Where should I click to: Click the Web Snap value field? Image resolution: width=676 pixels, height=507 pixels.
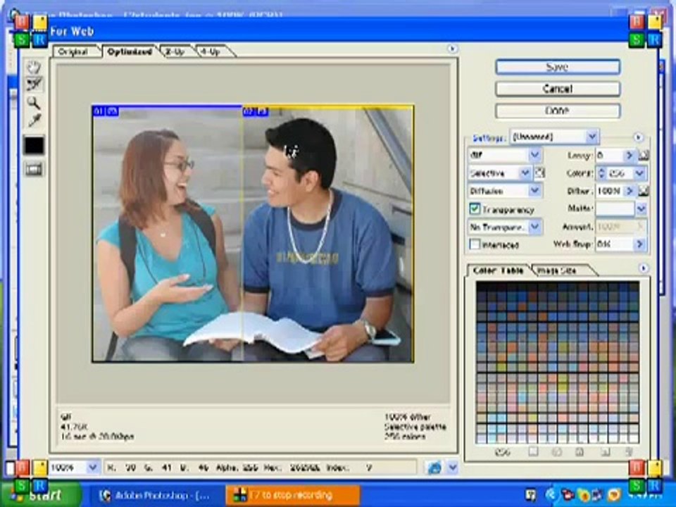[x=615, y=244]
